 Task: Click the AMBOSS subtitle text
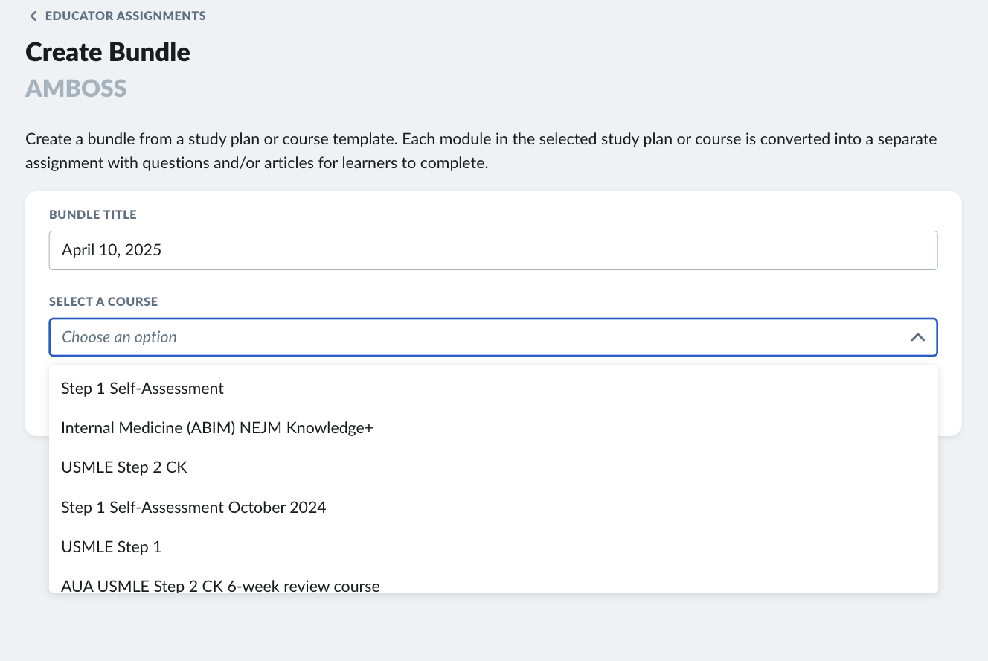click(x=76, y=88)
